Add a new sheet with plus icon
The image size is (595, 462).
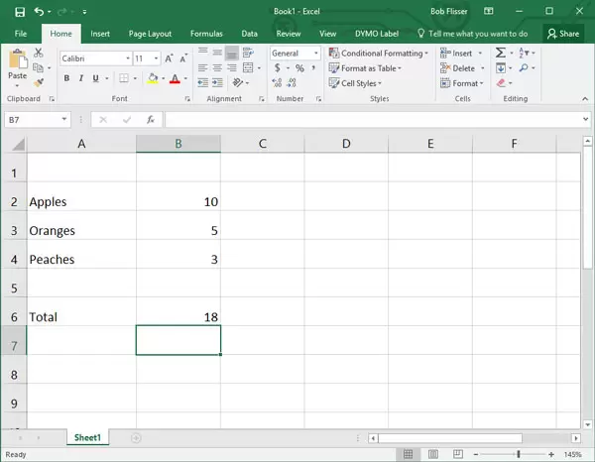point(136,437)
